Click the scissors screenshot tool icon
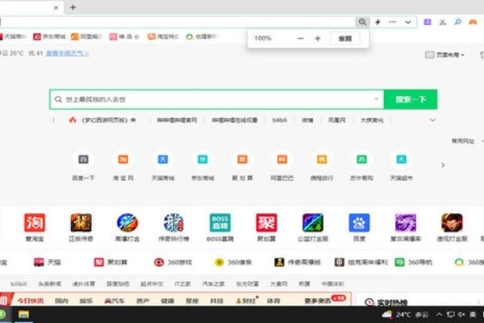The height and width of the screenshot is (323, 484). [x=443, y=22]
